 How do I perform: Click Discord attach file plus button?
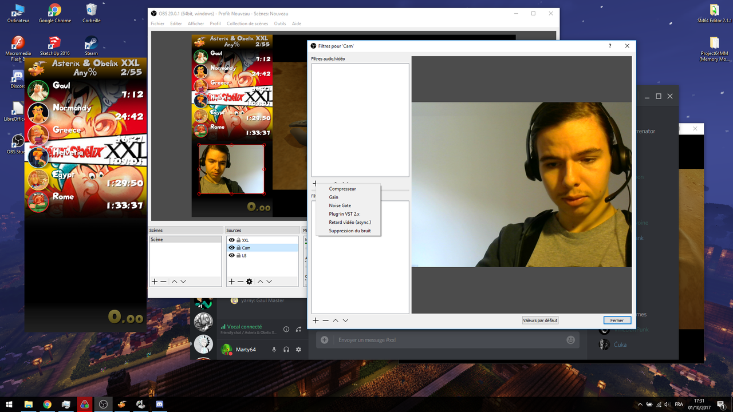click(324, 340)
